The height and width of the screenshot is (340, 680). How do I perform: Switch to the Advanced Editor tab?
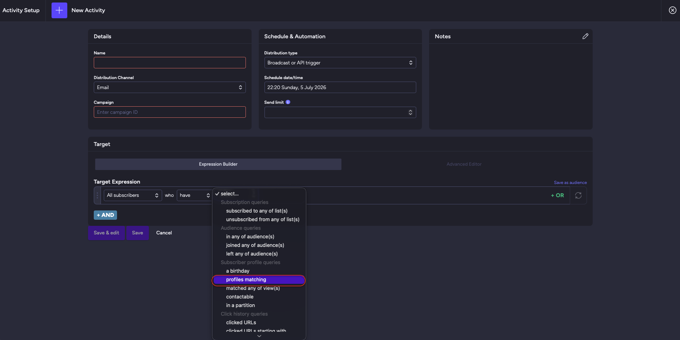464,164
